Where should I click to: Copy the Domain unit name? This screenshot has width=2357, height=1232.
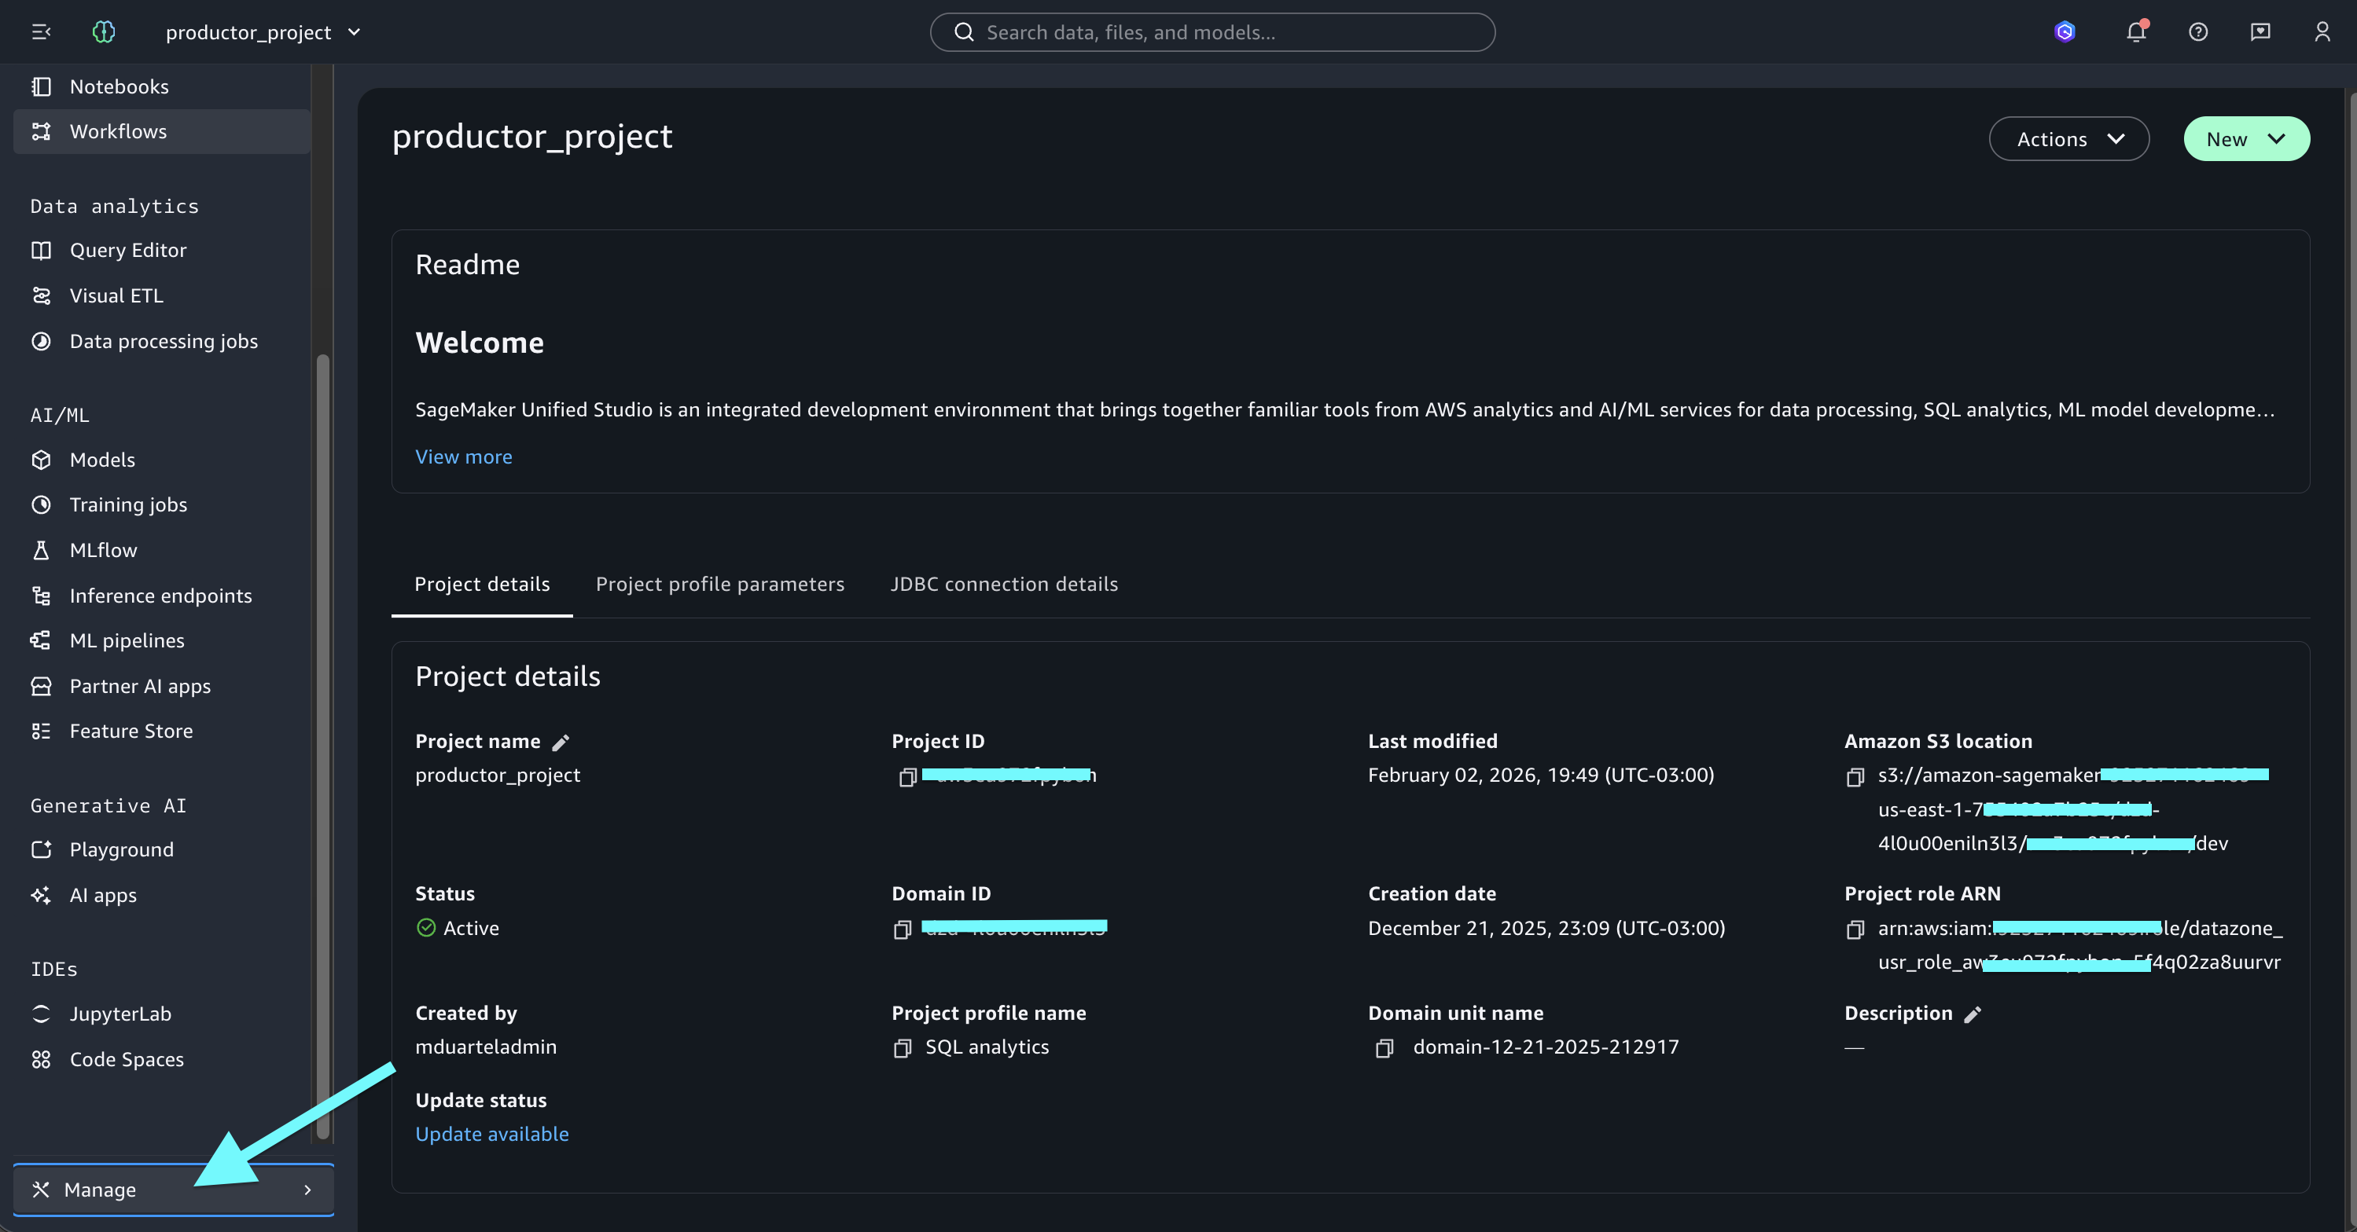tap(1384, 1048)
